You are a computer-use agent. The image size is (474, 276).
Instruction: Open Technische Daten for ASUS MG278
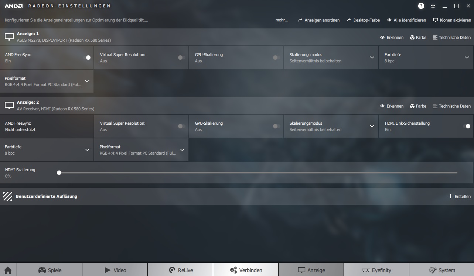[x=451, y=37]
